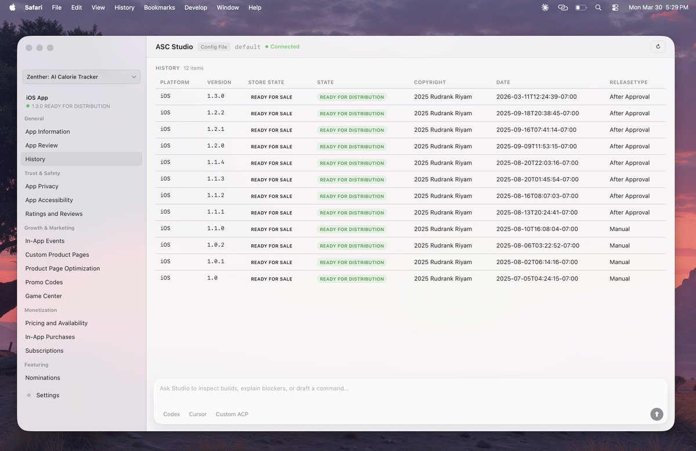696x451 pixels.
Task: Open the Safari menu
Action: click(x=34, y=8)
